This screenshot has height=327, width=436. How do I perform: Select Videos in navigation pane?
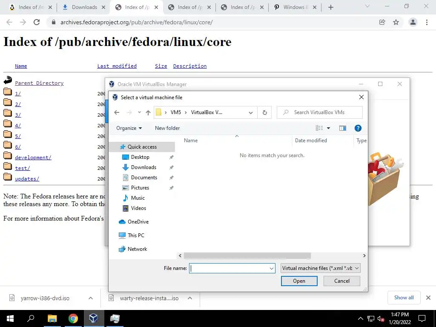138,208
